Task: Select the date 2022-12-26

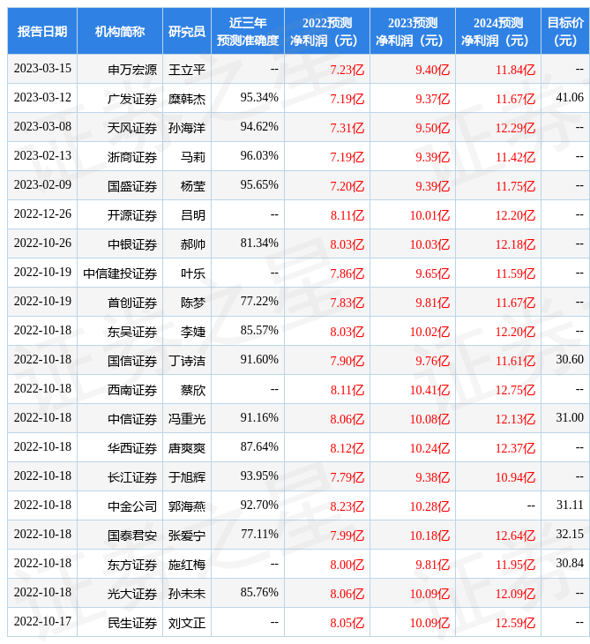Action: [42, 214]
